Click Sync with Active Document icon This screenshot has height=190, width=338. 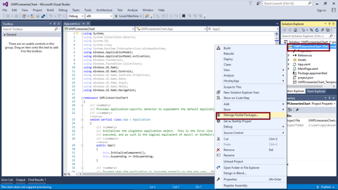(311, 30)
